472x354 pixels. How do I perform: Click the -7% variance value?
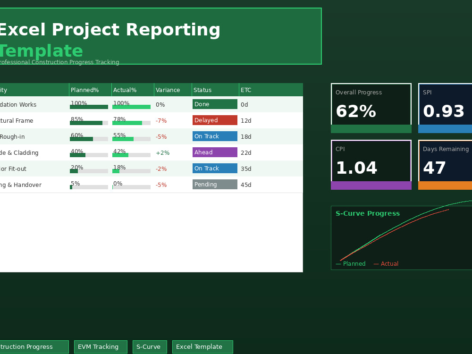(161, 121)
